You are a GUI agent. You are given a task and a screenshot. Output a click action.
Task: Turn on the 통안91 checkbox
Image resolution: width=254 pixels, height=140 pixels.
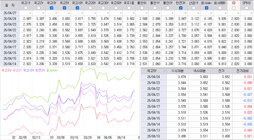click(x=142, y=8)
